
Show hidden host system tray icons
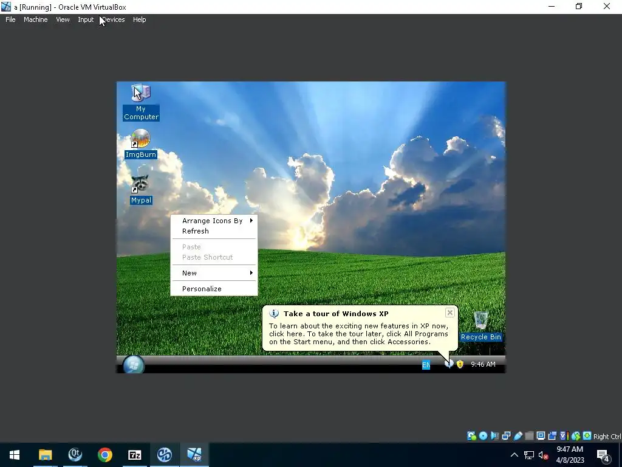[514, 455]
